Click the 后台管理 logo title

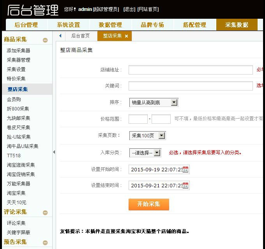click(x=33, y=10)
